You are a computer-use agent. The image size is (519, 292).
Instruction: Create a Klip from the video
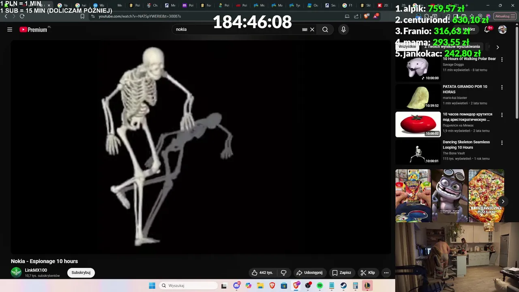click(368, 273)
